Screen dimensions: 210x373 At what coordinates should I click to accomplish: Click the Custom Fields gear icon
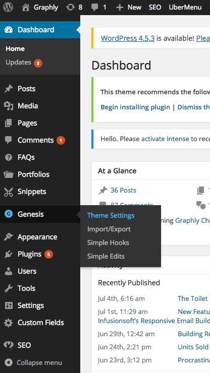pos(9,323)
